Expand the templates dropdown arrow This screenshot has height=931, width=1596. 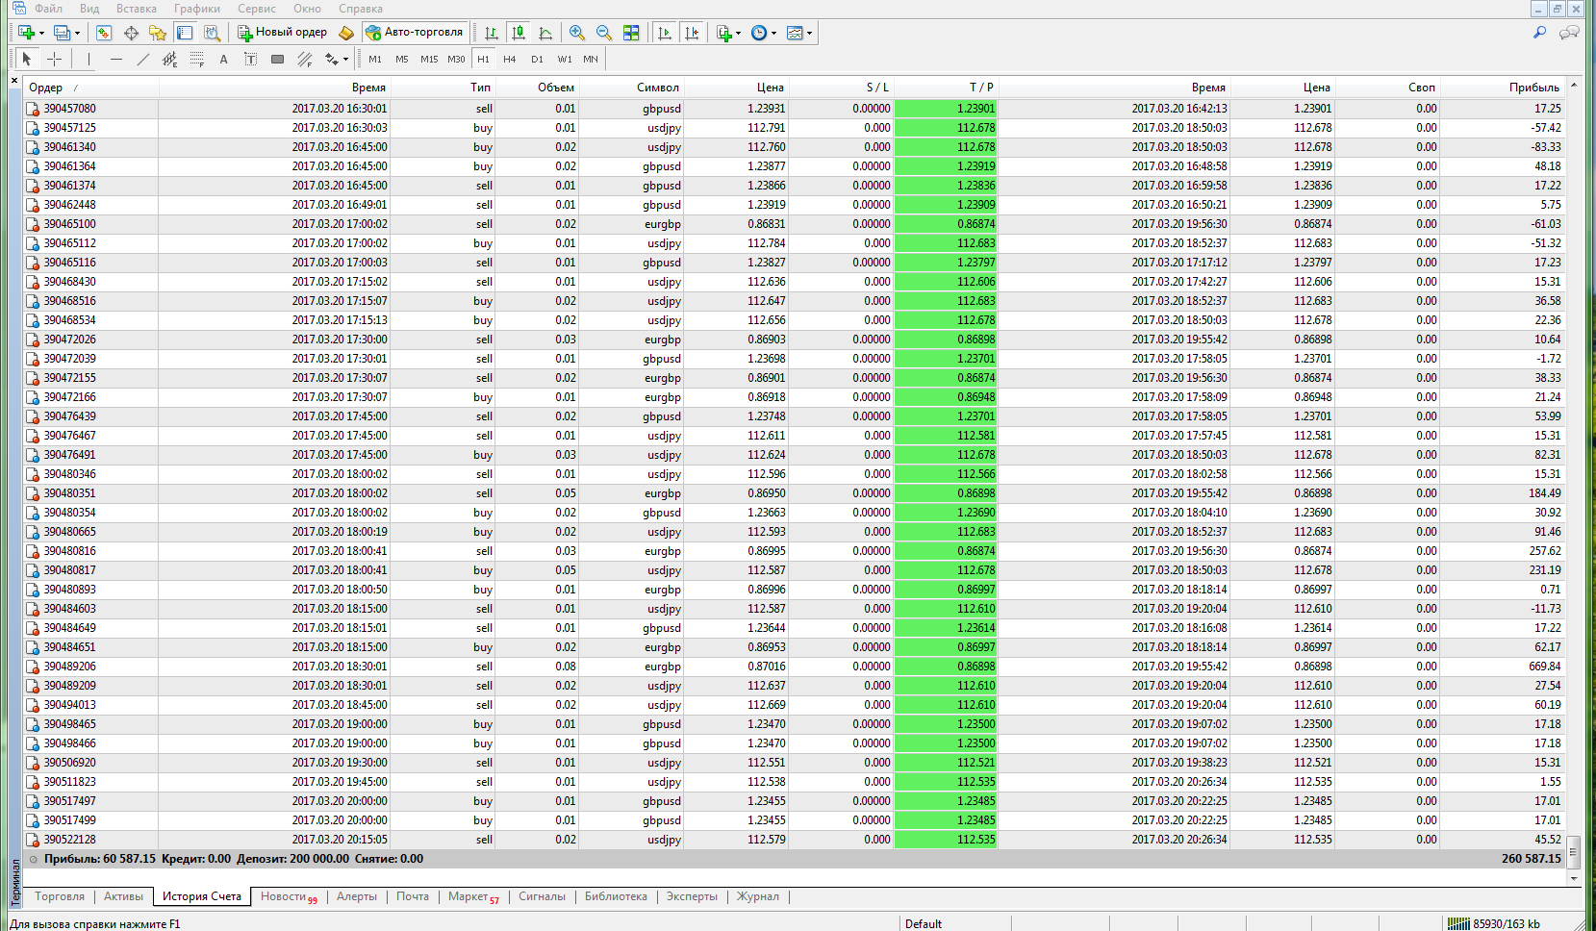click(x=809, y=34)
